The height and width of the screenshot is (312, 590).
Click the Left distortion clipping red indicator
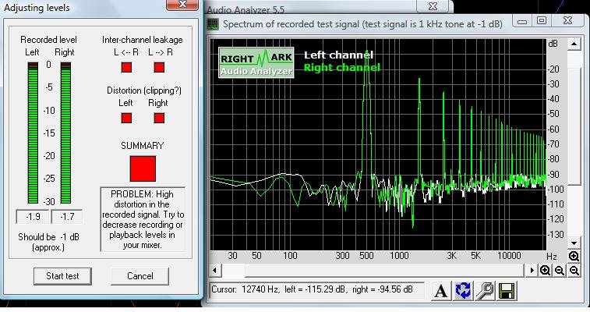[126, 119]
